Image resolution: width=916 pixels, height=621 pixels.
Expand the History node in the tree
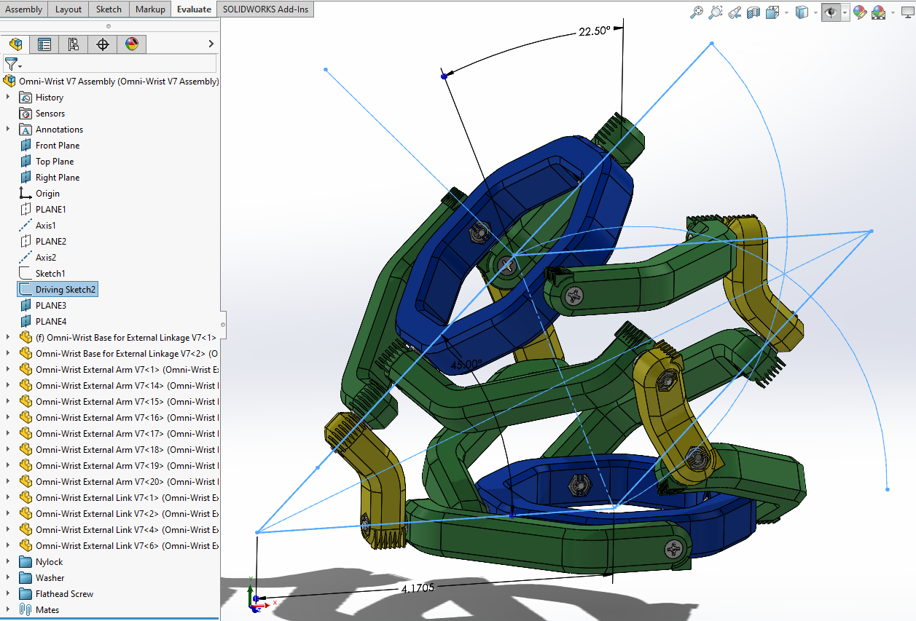pos(8,98)
